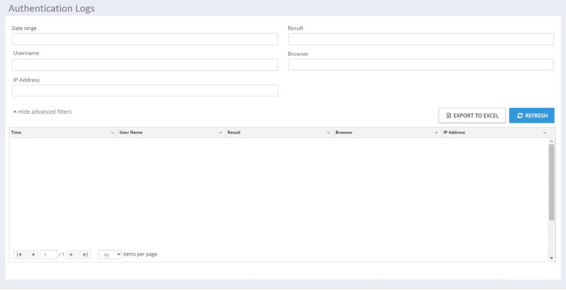Open User Name column menu chevron

tap(220, 133)
